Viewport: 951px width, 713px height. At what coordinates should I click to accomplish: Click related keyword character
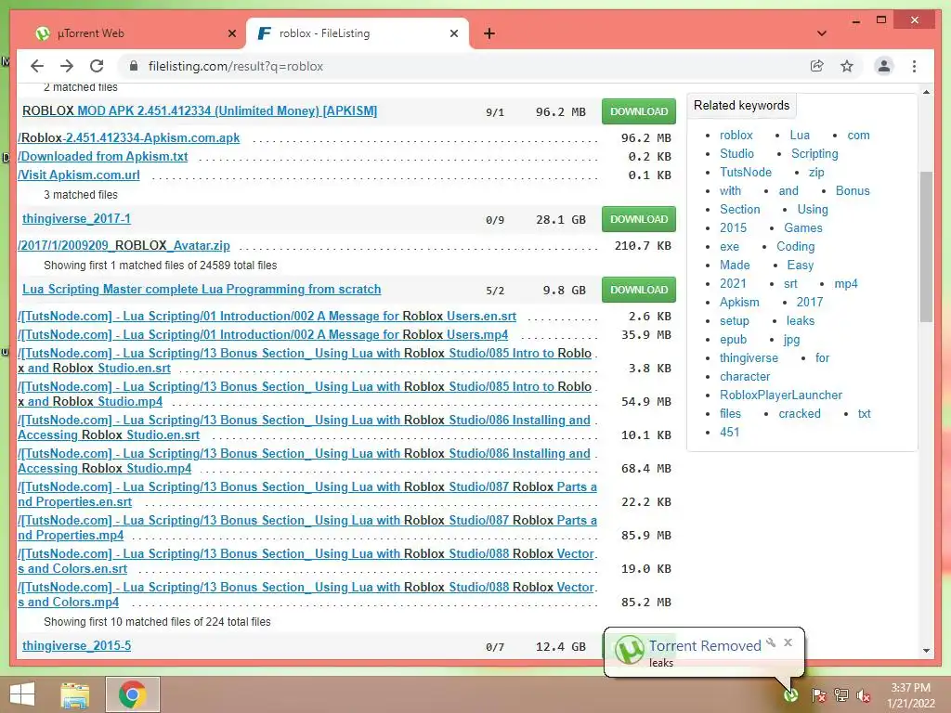point(744,377)
